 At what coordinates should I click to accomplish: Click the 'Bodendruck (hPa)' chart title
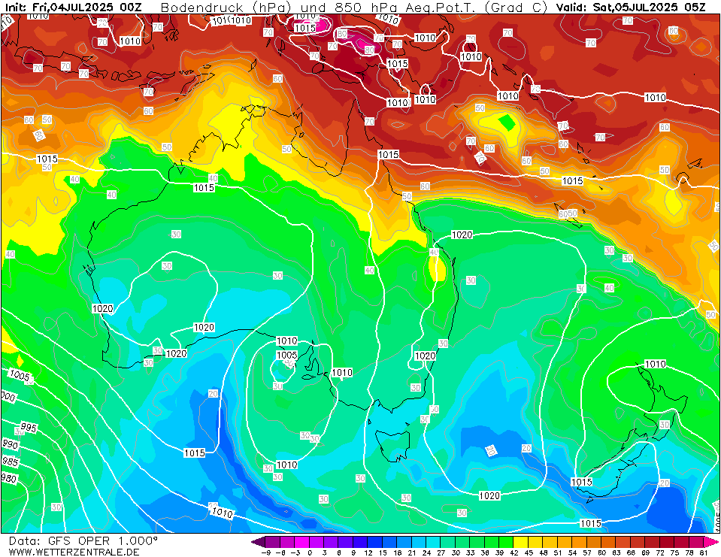(225, 8)
